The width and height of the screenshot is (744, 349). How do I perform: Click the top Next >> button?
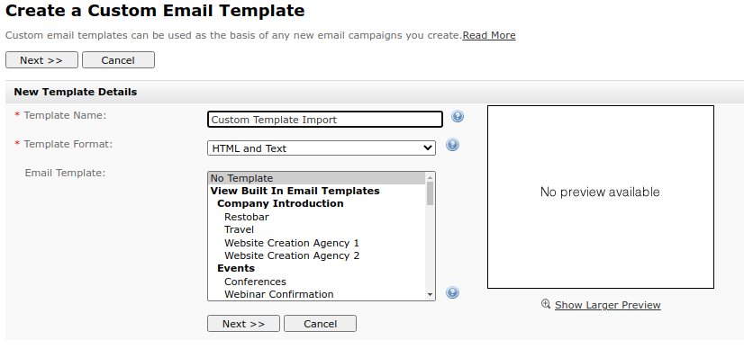tap(41, 60)
